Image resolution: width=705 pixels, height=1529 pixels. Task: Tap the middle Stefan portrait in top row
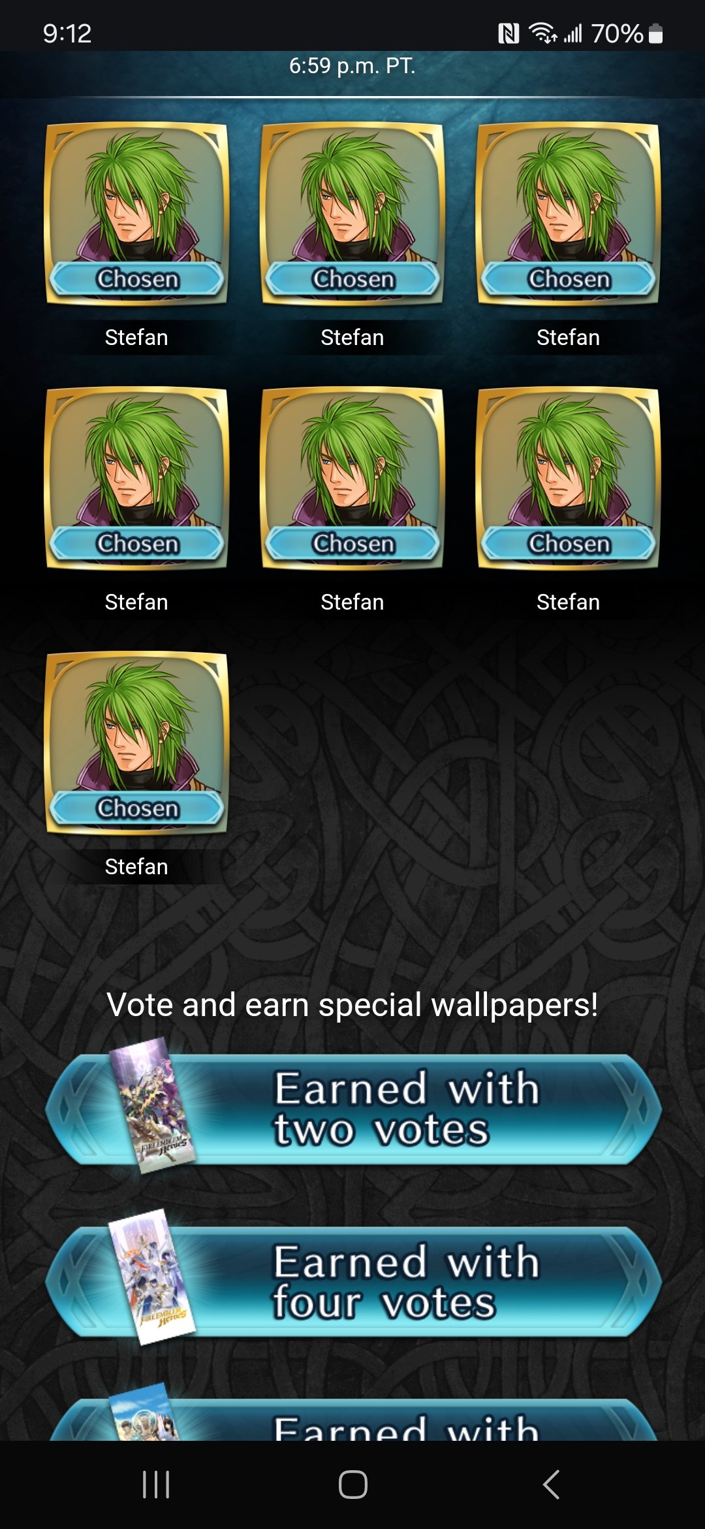[352, 214]
